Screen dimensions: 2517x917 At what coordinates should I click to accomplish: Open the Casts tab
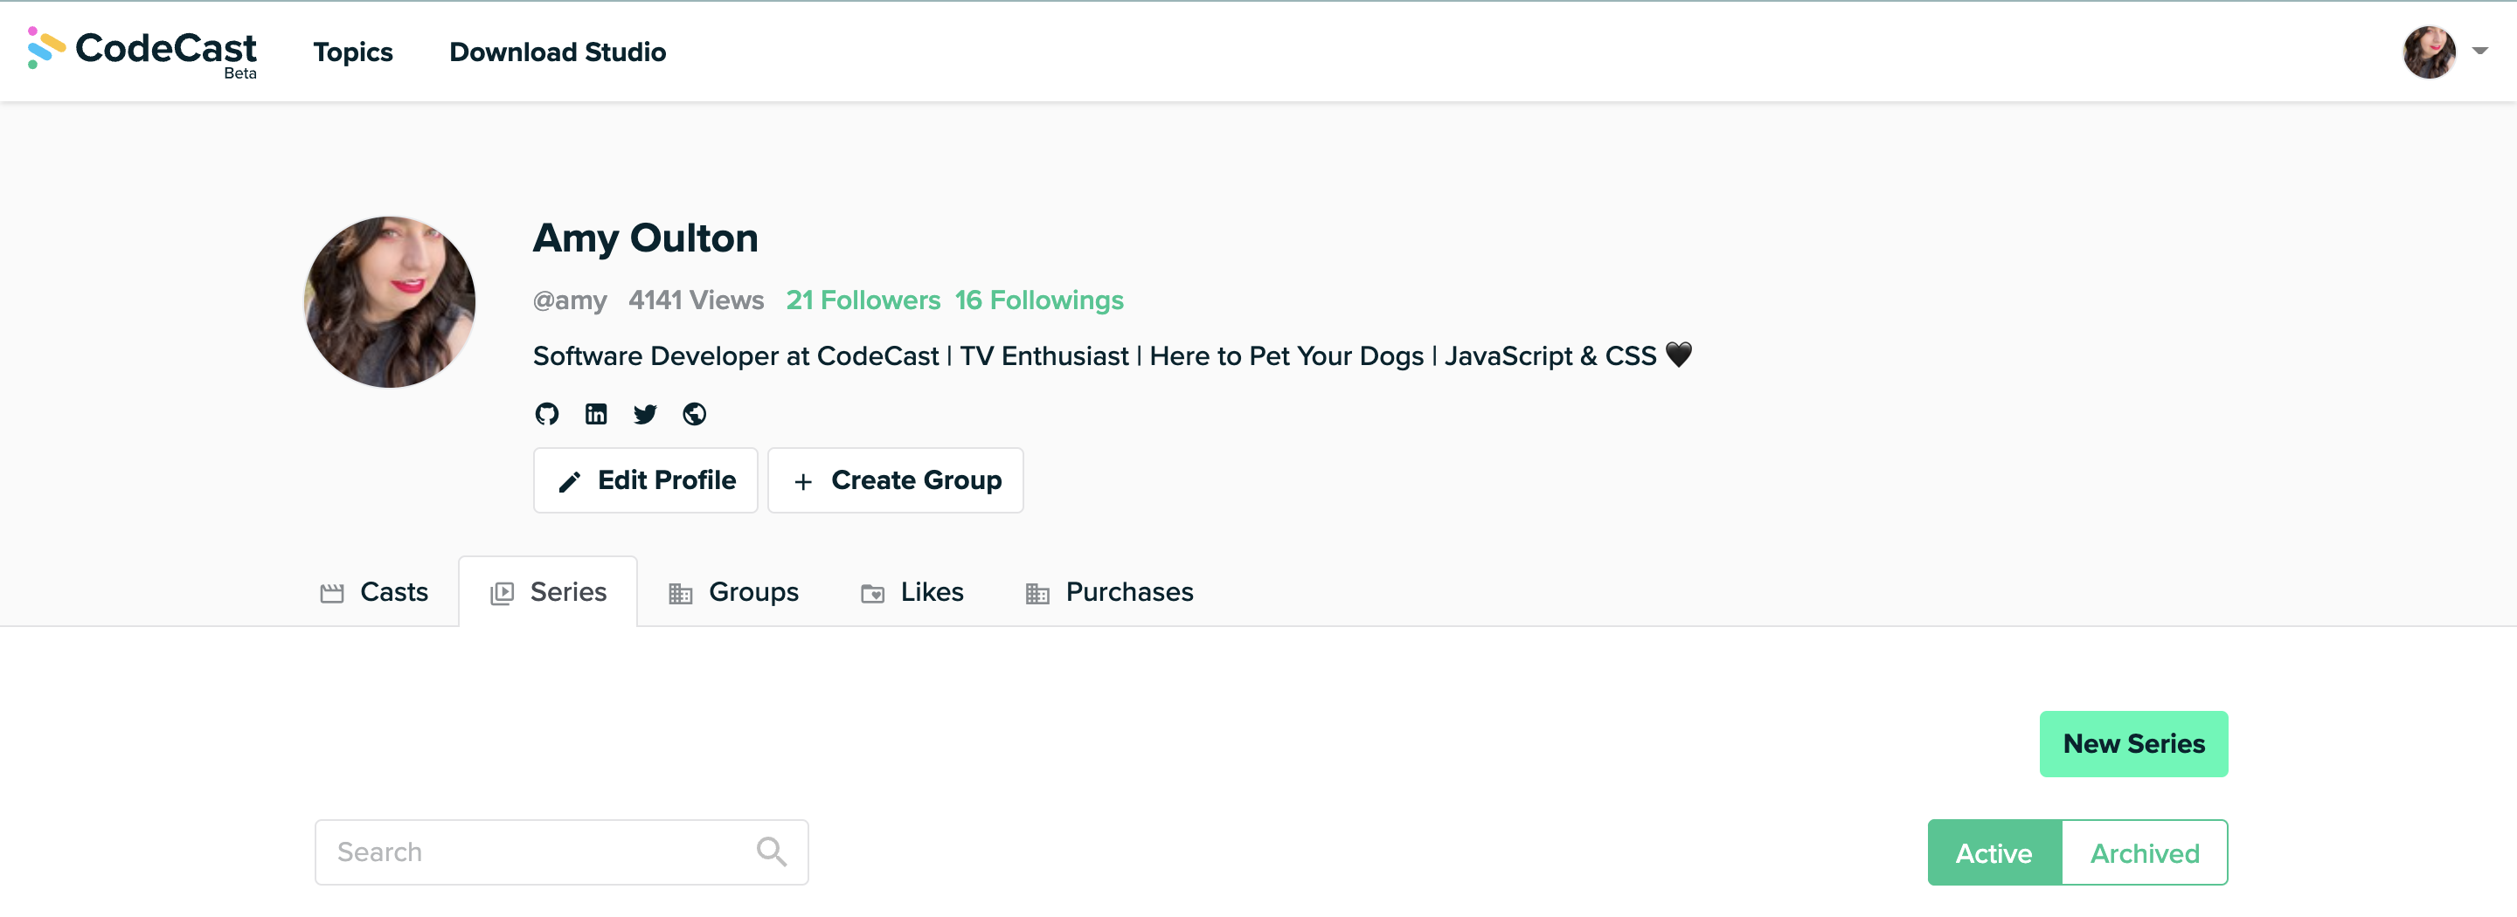(374, 592)
